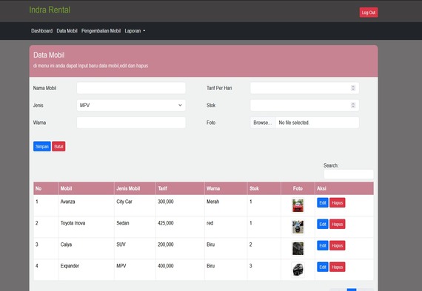This screenshot has height=291, width=422.
Task: Open the Calya car photo thumbnail
Action: click(298, 248)
